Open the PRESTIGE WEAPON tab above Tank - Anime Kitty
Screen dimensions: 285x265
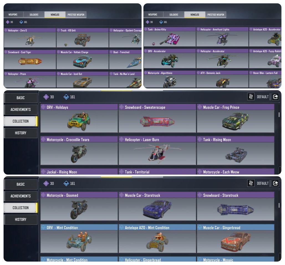tap(216, 14)
